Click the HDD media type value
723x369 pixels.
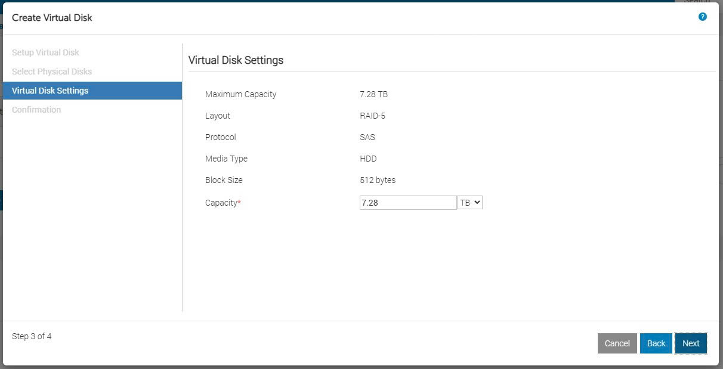[x=368, y=159]
